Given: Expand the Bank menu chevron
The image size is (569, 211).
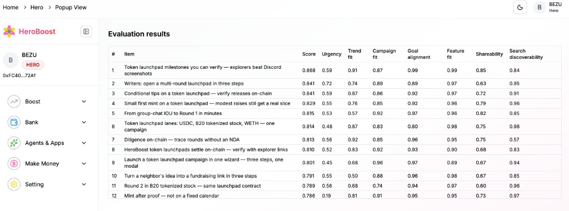Looking at the screenshot, I should tap(84, 122).
